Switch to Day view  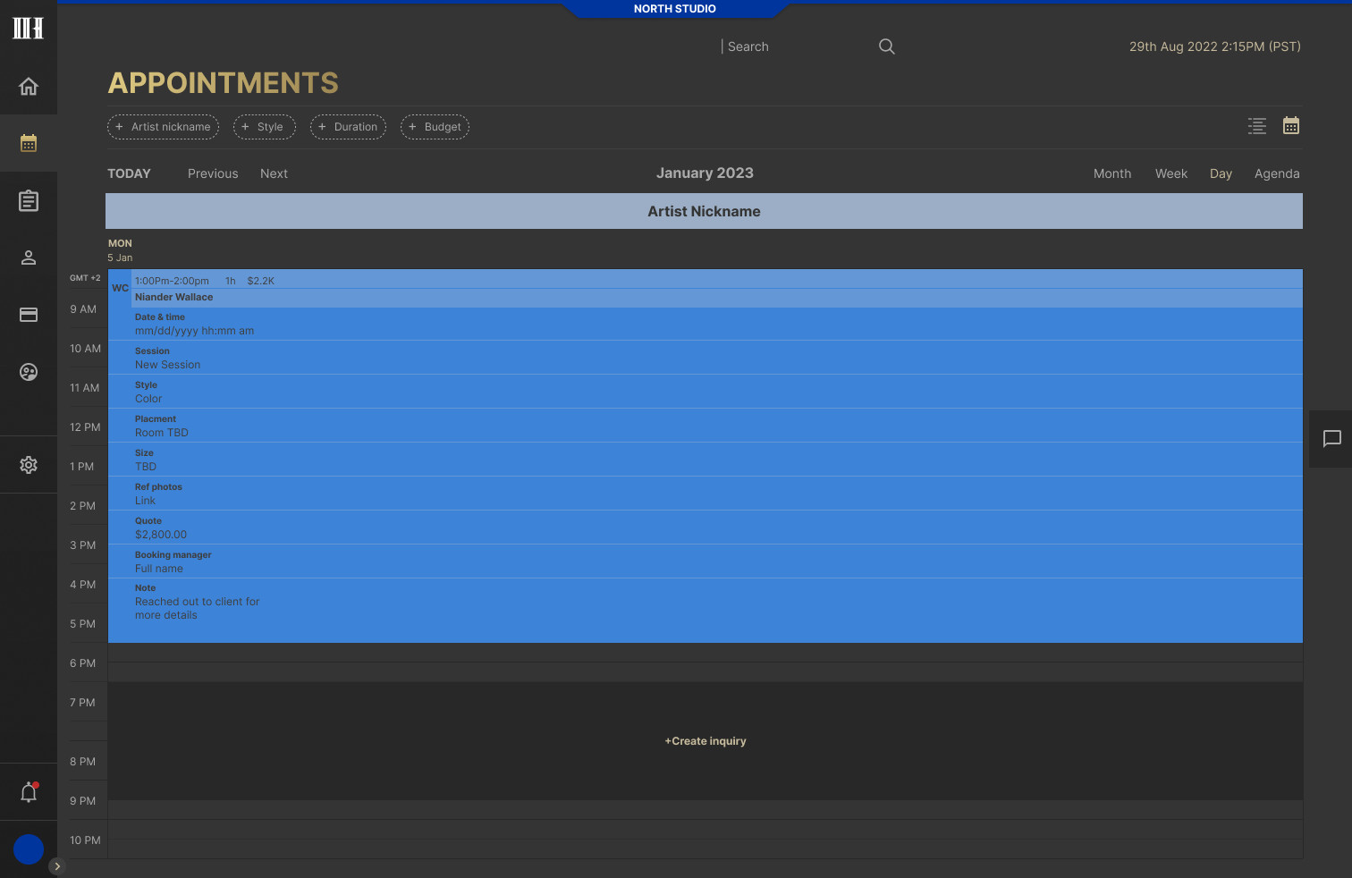pos(1221,173)
